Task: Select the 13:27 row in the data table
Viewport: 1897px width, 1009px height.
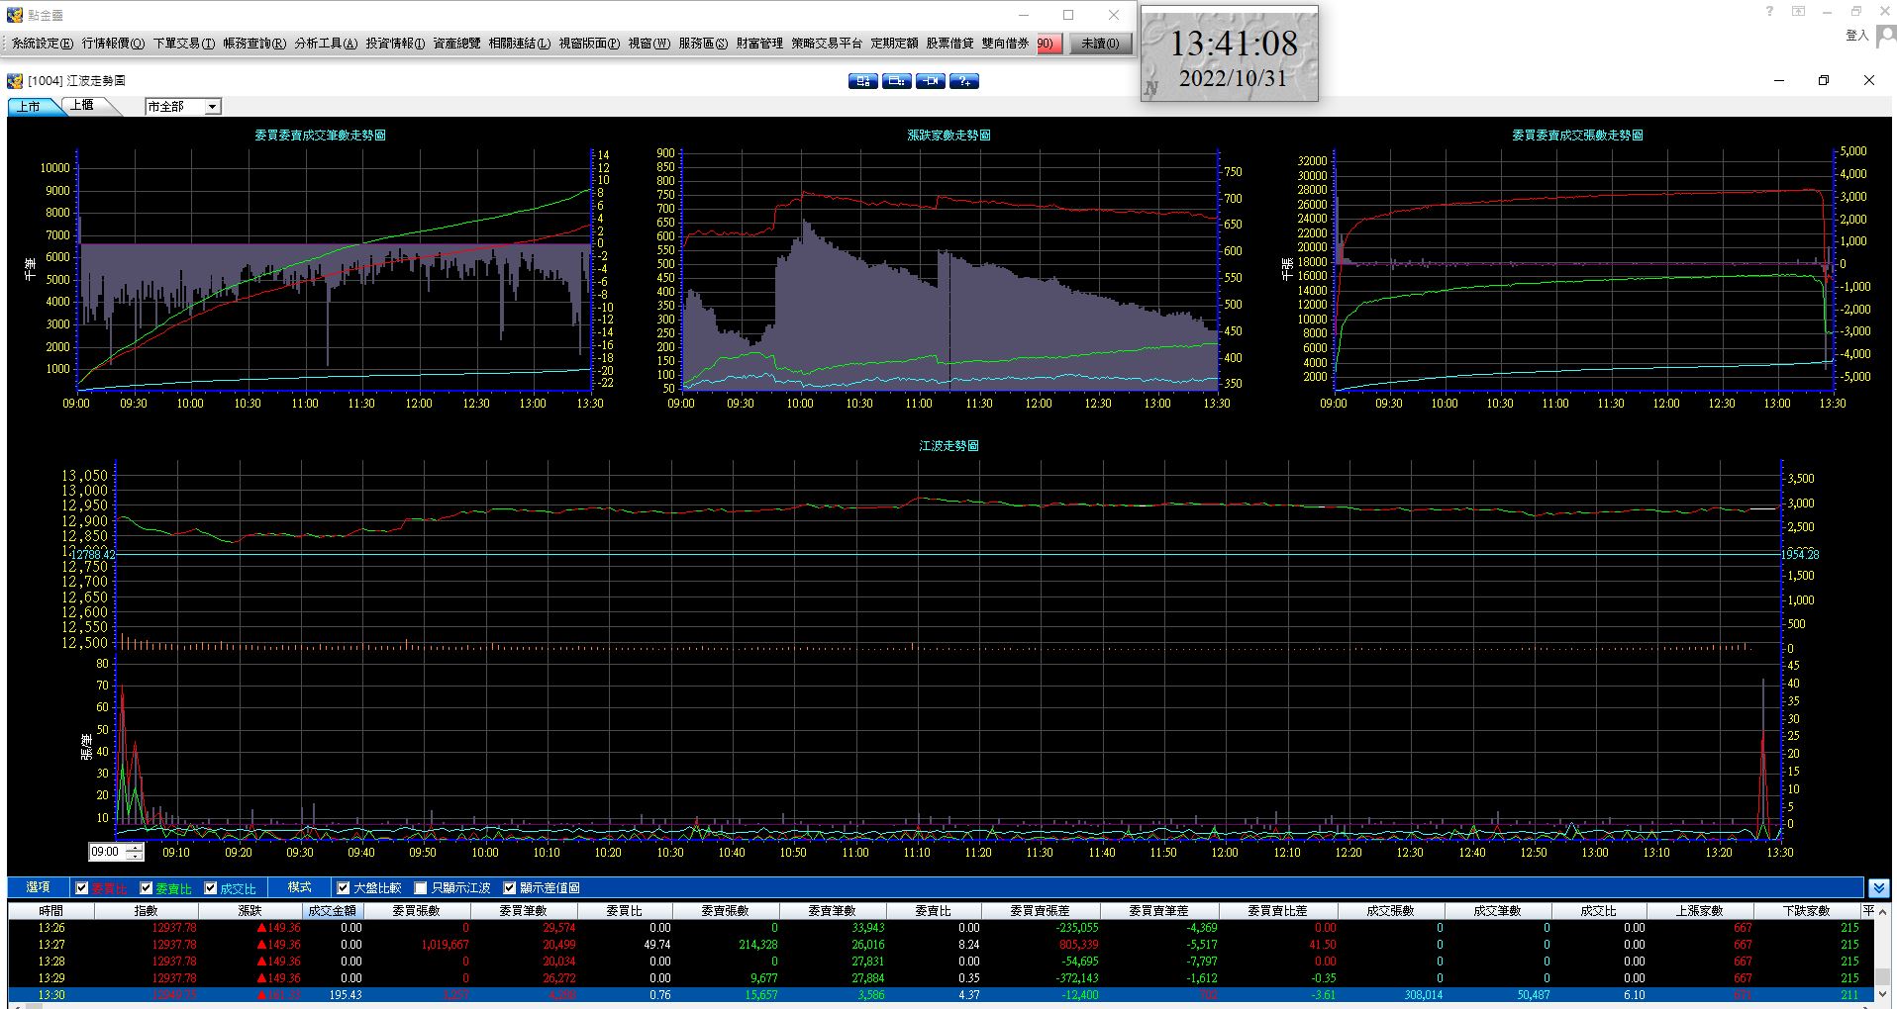Action: (941, 945)
